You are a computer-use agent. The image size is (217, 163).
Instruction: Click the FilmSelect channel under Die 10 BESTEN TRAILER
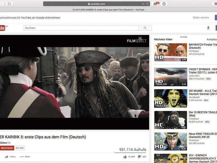coord(194,119)
